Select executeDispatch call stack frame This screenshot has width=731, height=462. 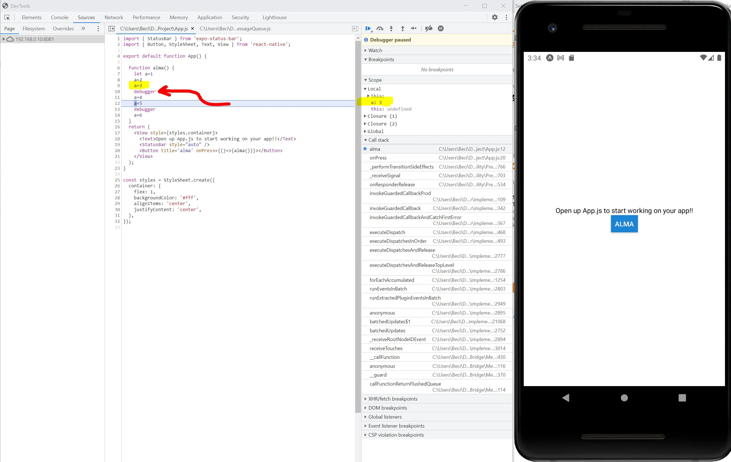[x=437, y=232]
